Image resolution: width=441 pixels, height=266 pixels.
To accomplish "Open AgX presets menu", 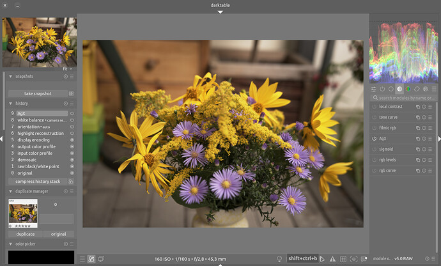I will click(430, 139).
